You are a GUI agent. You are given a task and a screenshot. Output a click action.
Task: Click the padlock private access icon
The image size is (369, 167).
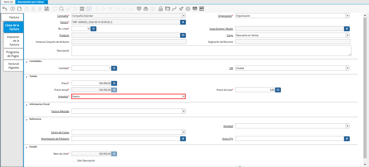coord(161,9)
